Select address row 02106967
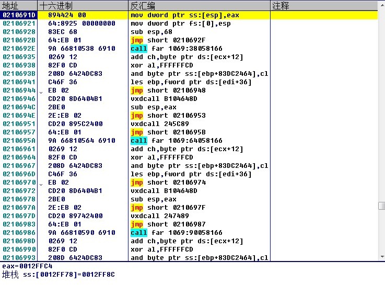The width and height of the screenshot is (385, 295). pos(19,165)
